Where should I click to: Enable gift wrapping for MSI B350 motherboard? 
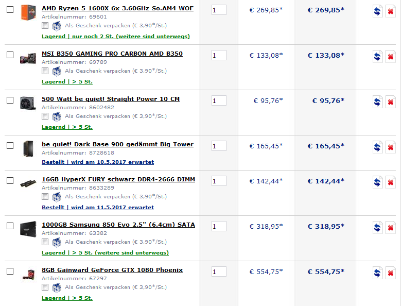click(45, 71)
